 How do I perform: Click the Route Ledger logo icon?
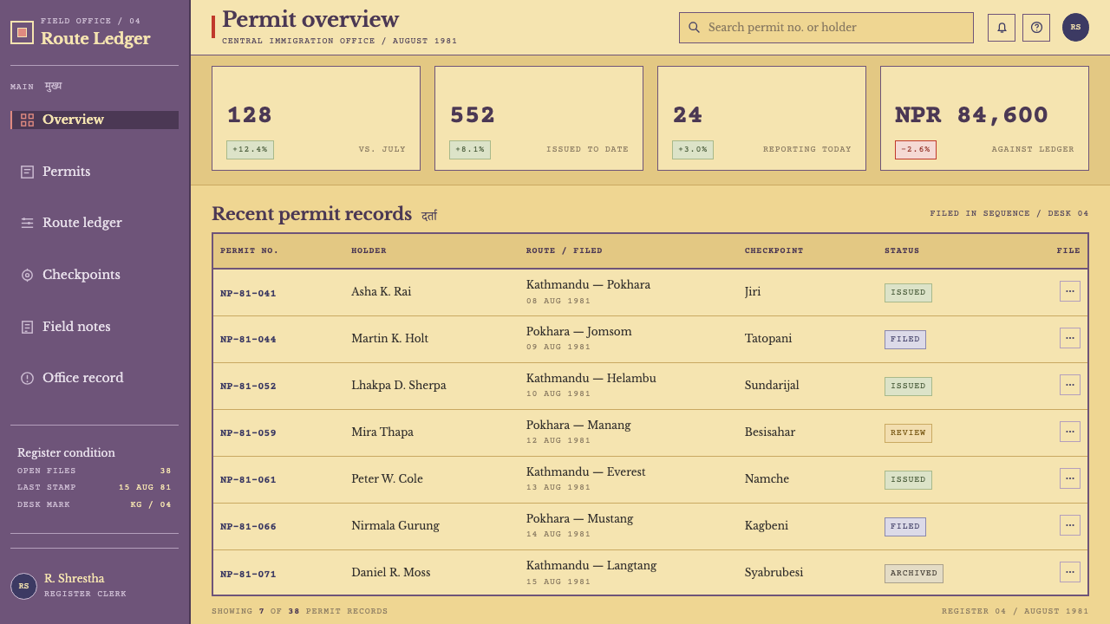[23, 33]
